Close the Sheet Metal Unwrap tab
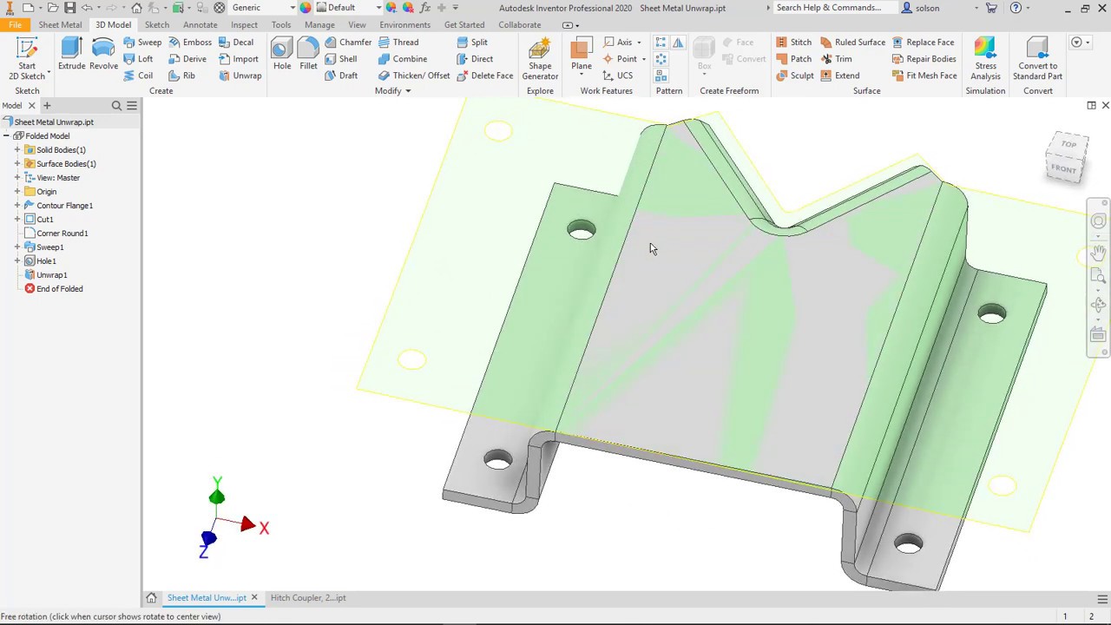 (x=254, y=598)
